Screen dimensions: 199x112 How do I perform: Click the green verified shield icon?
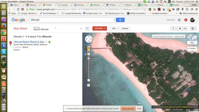(49, 42)
